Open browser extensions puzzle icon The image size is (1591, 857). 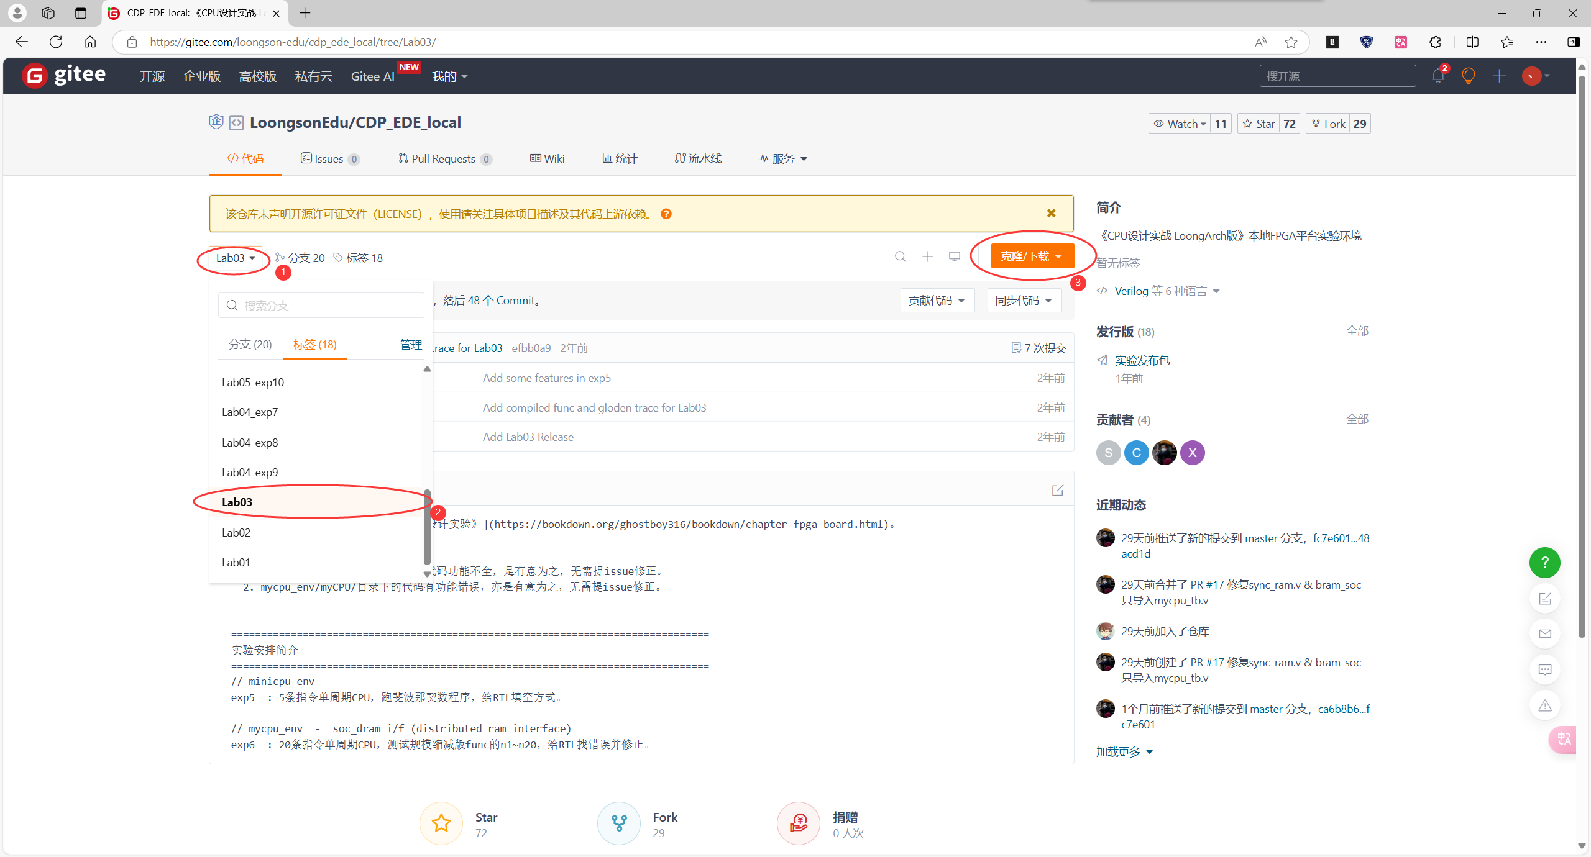(1435, 42)
